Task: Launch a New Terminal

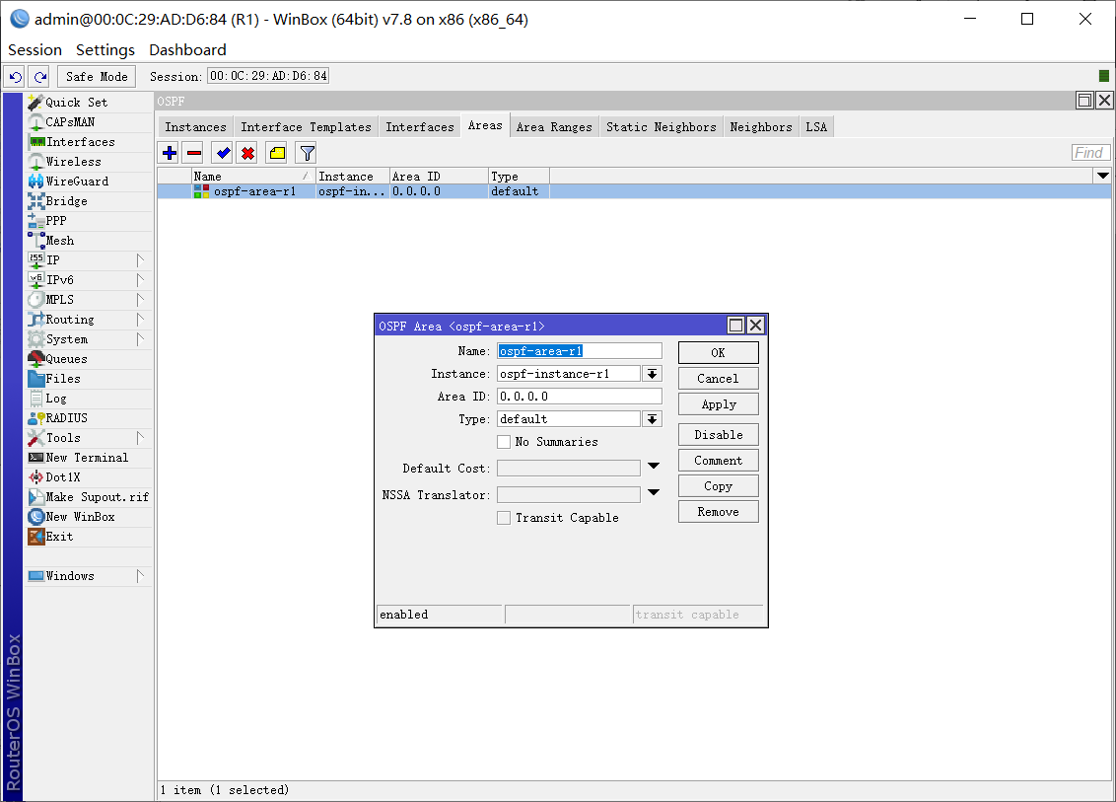Action: pyautogui.click(x=89, y=458)
